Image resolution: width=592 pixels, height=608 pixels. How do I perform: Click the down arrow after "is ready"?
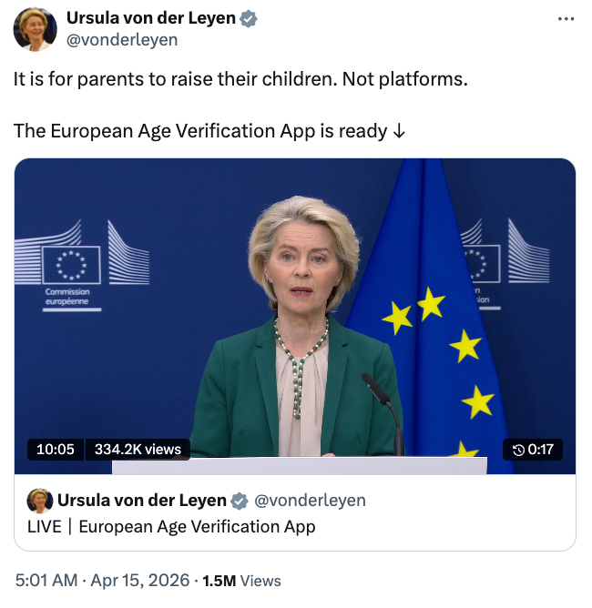point(399,130)
